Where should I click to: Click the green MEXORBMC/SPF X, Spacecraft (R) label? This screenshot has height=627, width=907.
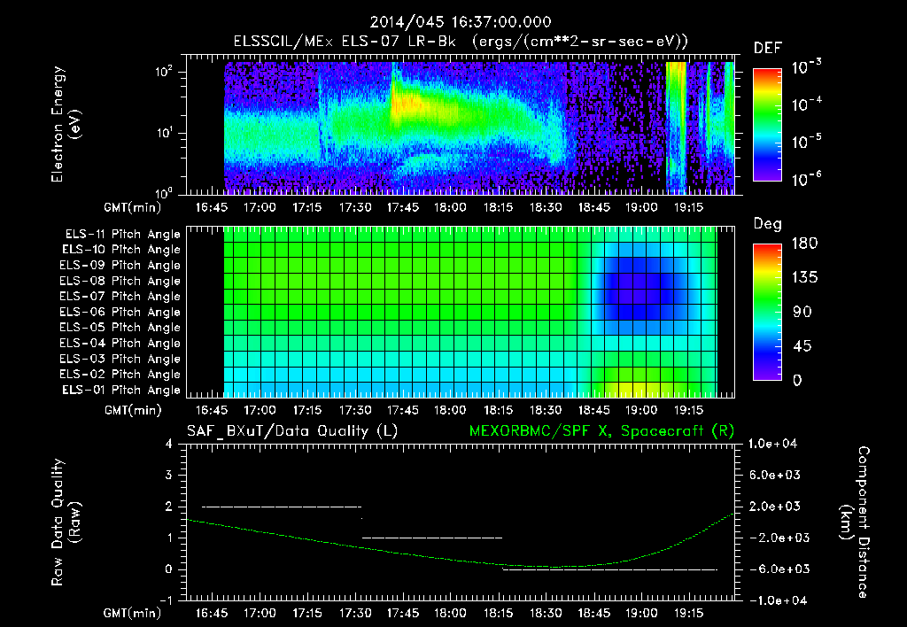[x=601, y=431]
